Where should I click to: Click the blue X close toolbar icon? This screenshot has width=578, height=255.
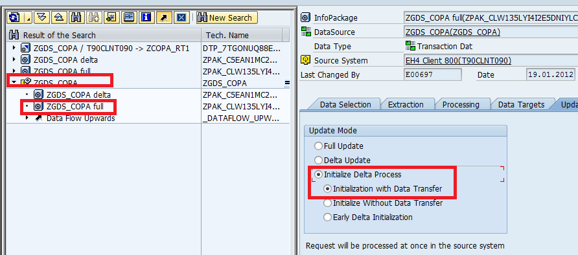(x=181, y=17)
